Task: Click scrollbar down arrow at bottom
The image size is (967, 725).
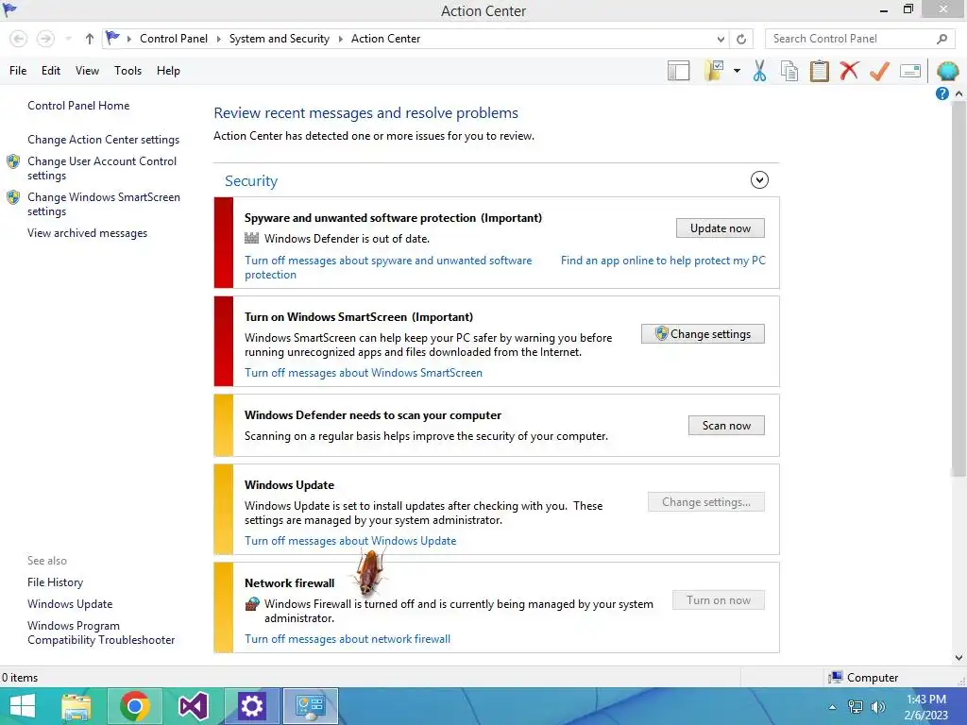Action: (959, 658)
